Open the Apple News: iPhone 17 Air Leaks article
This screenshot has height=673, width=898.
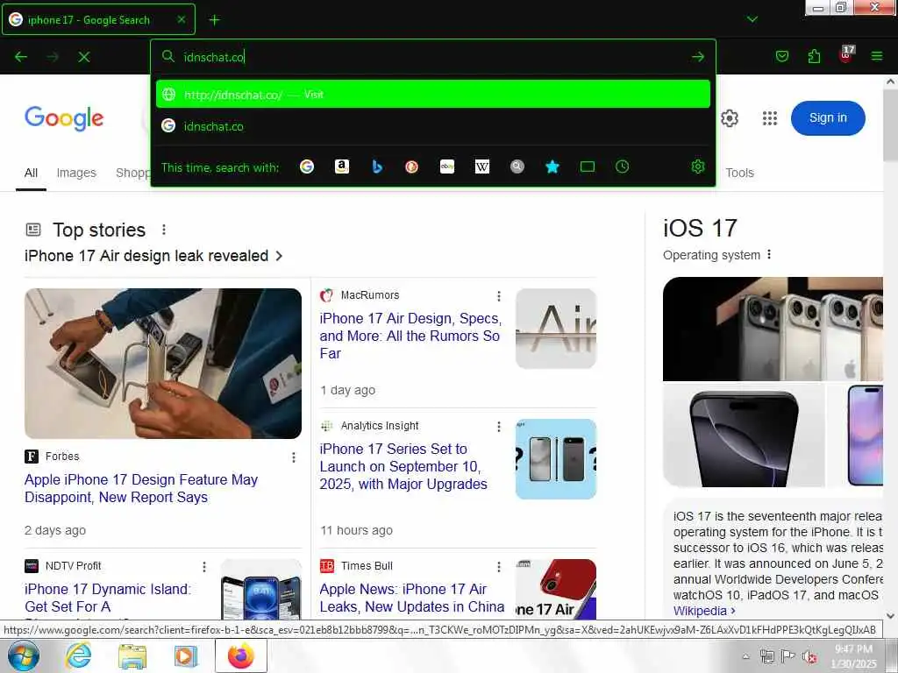tap(412, 598)
